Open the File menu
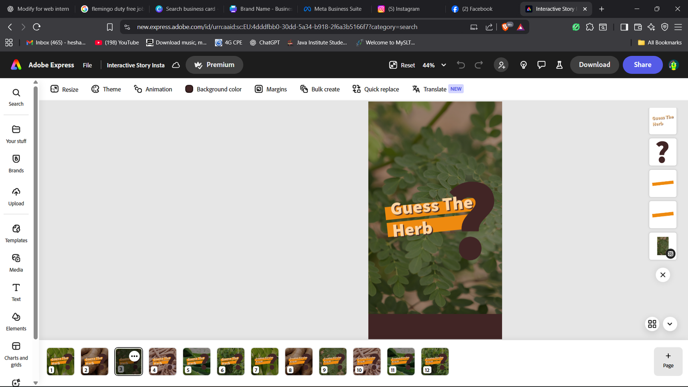This screenshot has height=387, width=688. pos(87,65)
